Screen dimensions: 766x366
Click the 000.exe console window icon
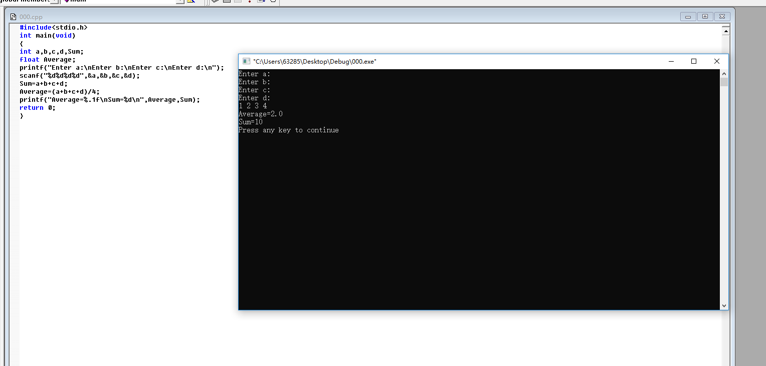(246, 61)
